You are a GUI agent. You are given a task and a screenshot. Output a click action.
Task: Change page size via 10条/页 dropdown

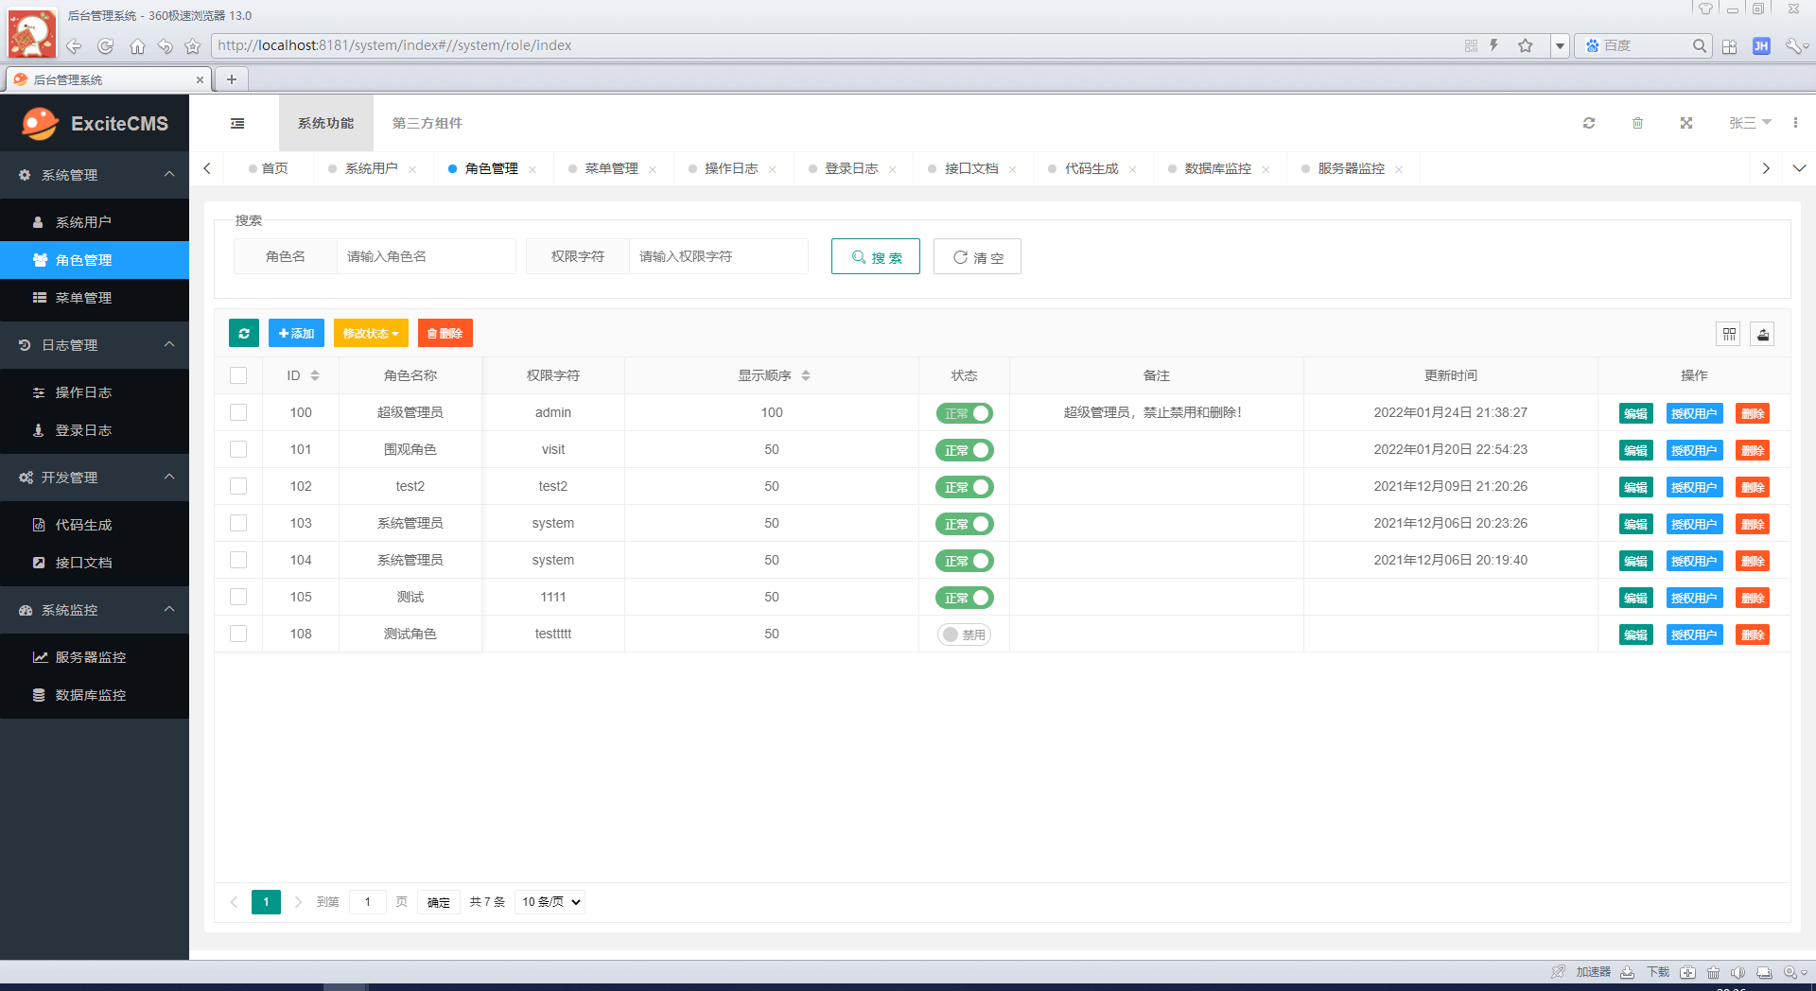coord(550,902)
